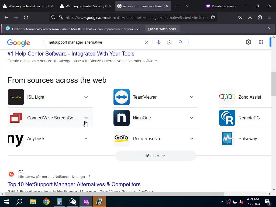Click the NinjaOne logo icon
The image size is (276, 207).
pyautogui.click(x=122, y=118)
